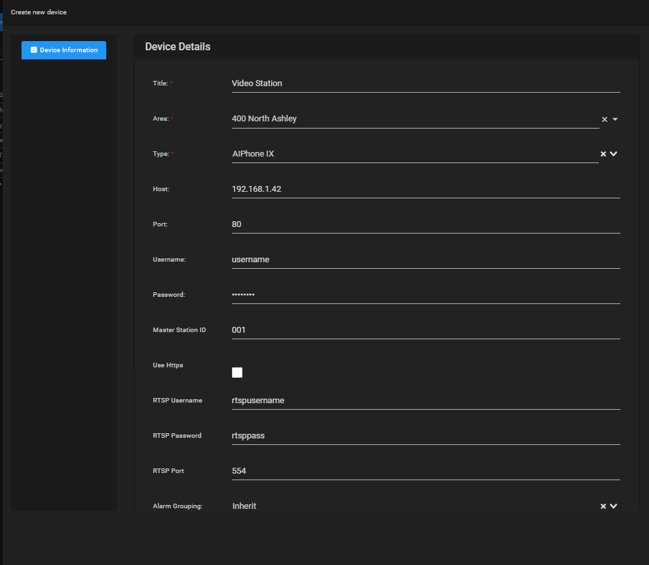Click the Device Details heading
This screenshot has height=565, width=649.
[178, 47]
